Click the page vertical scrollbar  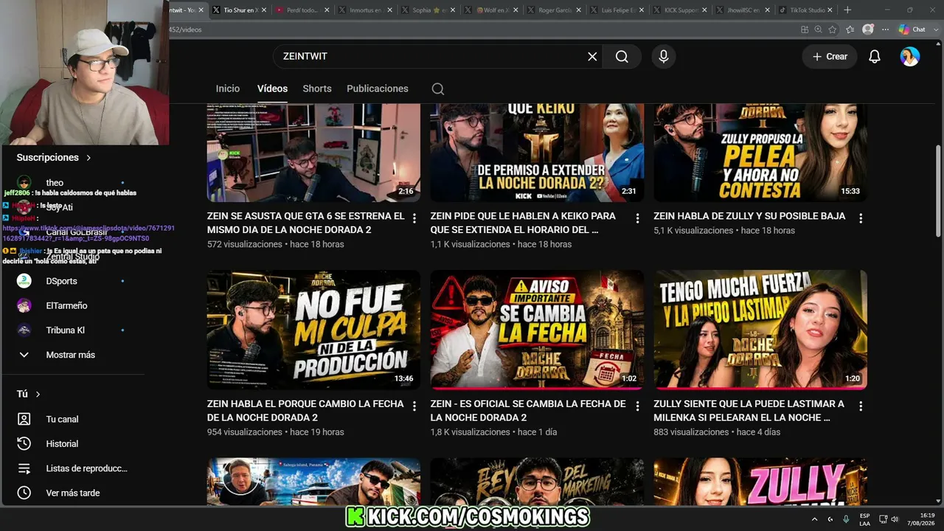938,190
